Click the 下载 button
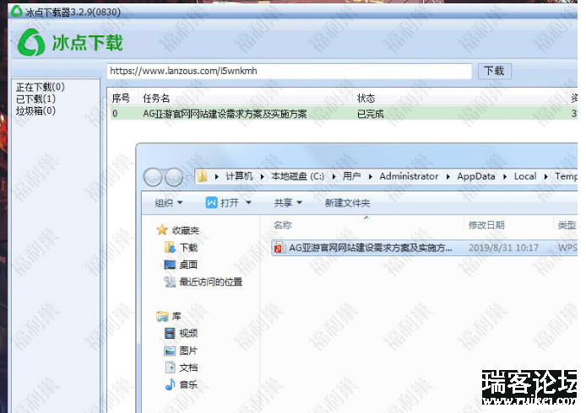This screenshot has height=413, width=586. [x=495, y=71]
